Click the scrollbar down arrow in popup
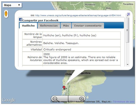Viewport: 136px width, 105px height. (127, 64)
